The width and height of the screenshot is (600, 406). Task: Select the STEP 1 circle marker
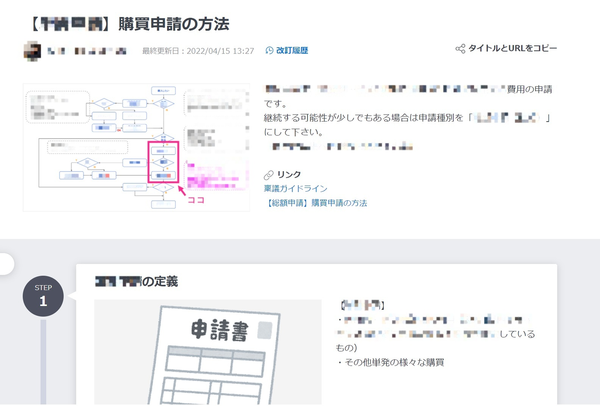(x=43, y=296)
